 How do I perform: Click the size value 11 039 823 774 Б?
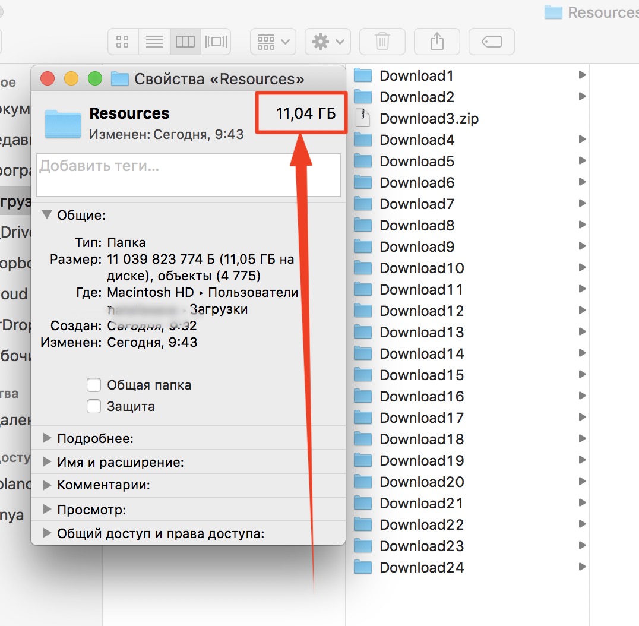click(160, 259)
